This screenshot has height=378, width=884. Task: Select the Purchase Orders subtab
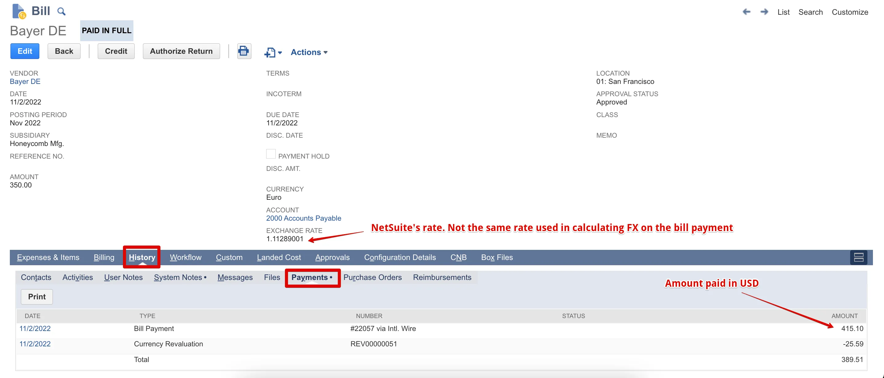pyautogui.click(x=372, y=277)
